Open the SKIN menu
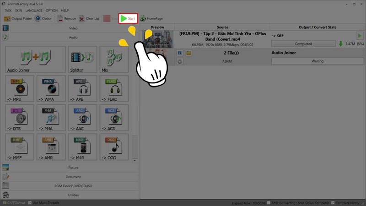366x206 pixels. [x=18, y=11]
